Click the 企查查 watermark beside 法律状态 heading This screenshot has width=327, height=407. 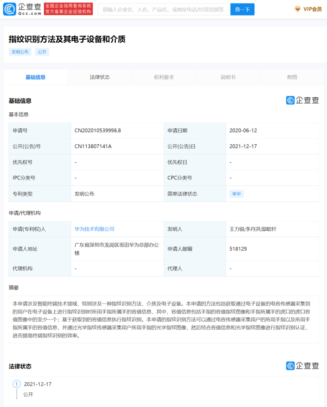(x=303, y=366)
